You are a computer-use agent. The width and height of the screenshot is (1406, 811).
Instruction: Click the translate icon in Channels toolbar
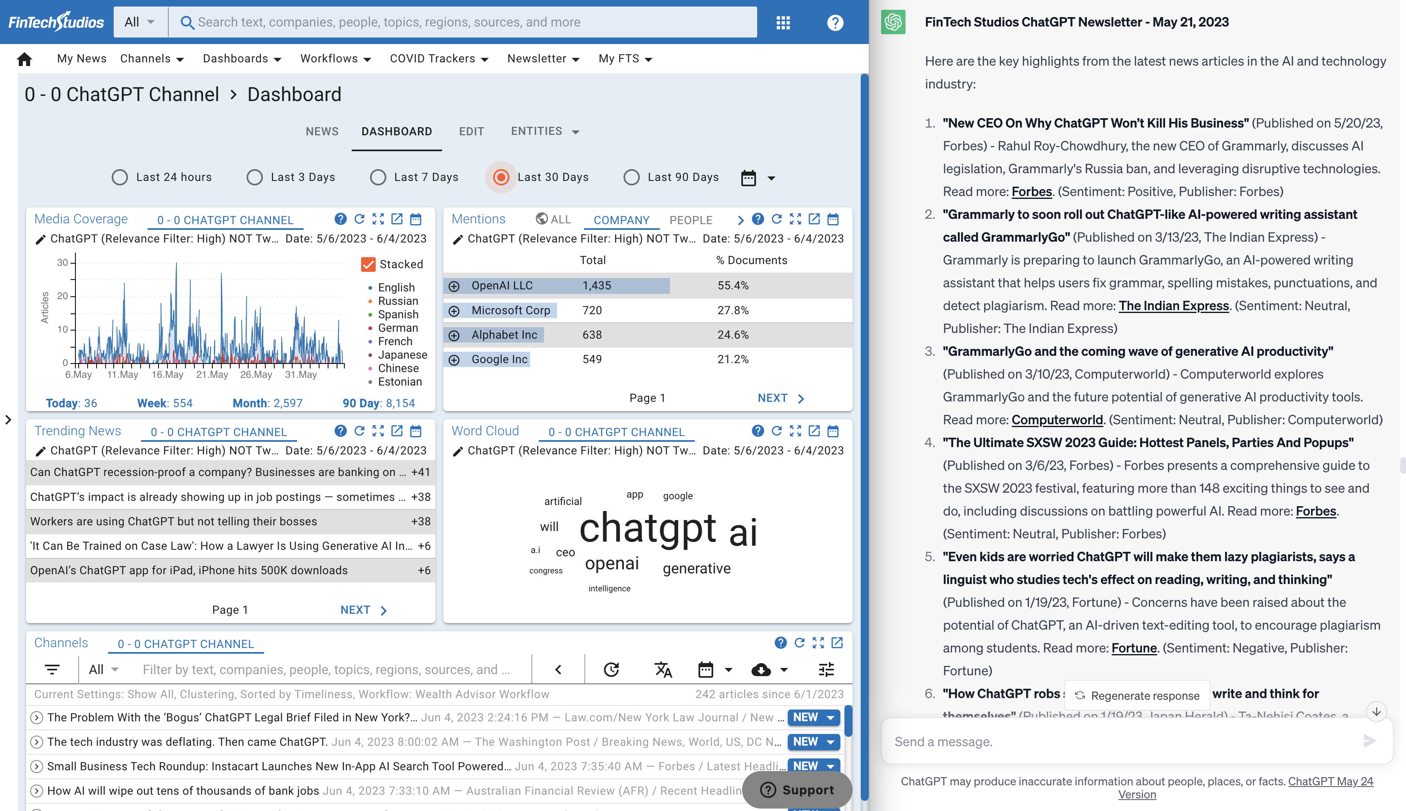click(663, 669)
